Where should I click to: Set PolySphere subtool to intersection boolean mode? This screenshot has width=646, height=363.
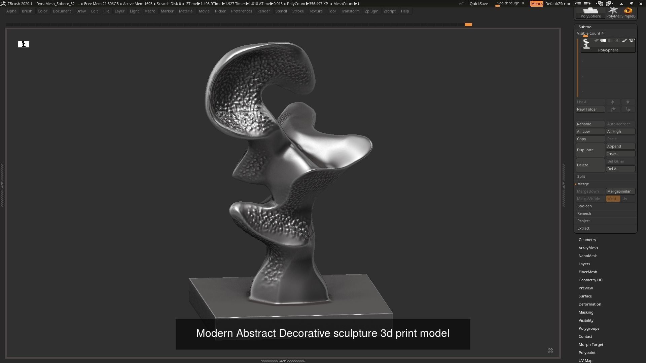pyautogui.click(x=617, y=40)
